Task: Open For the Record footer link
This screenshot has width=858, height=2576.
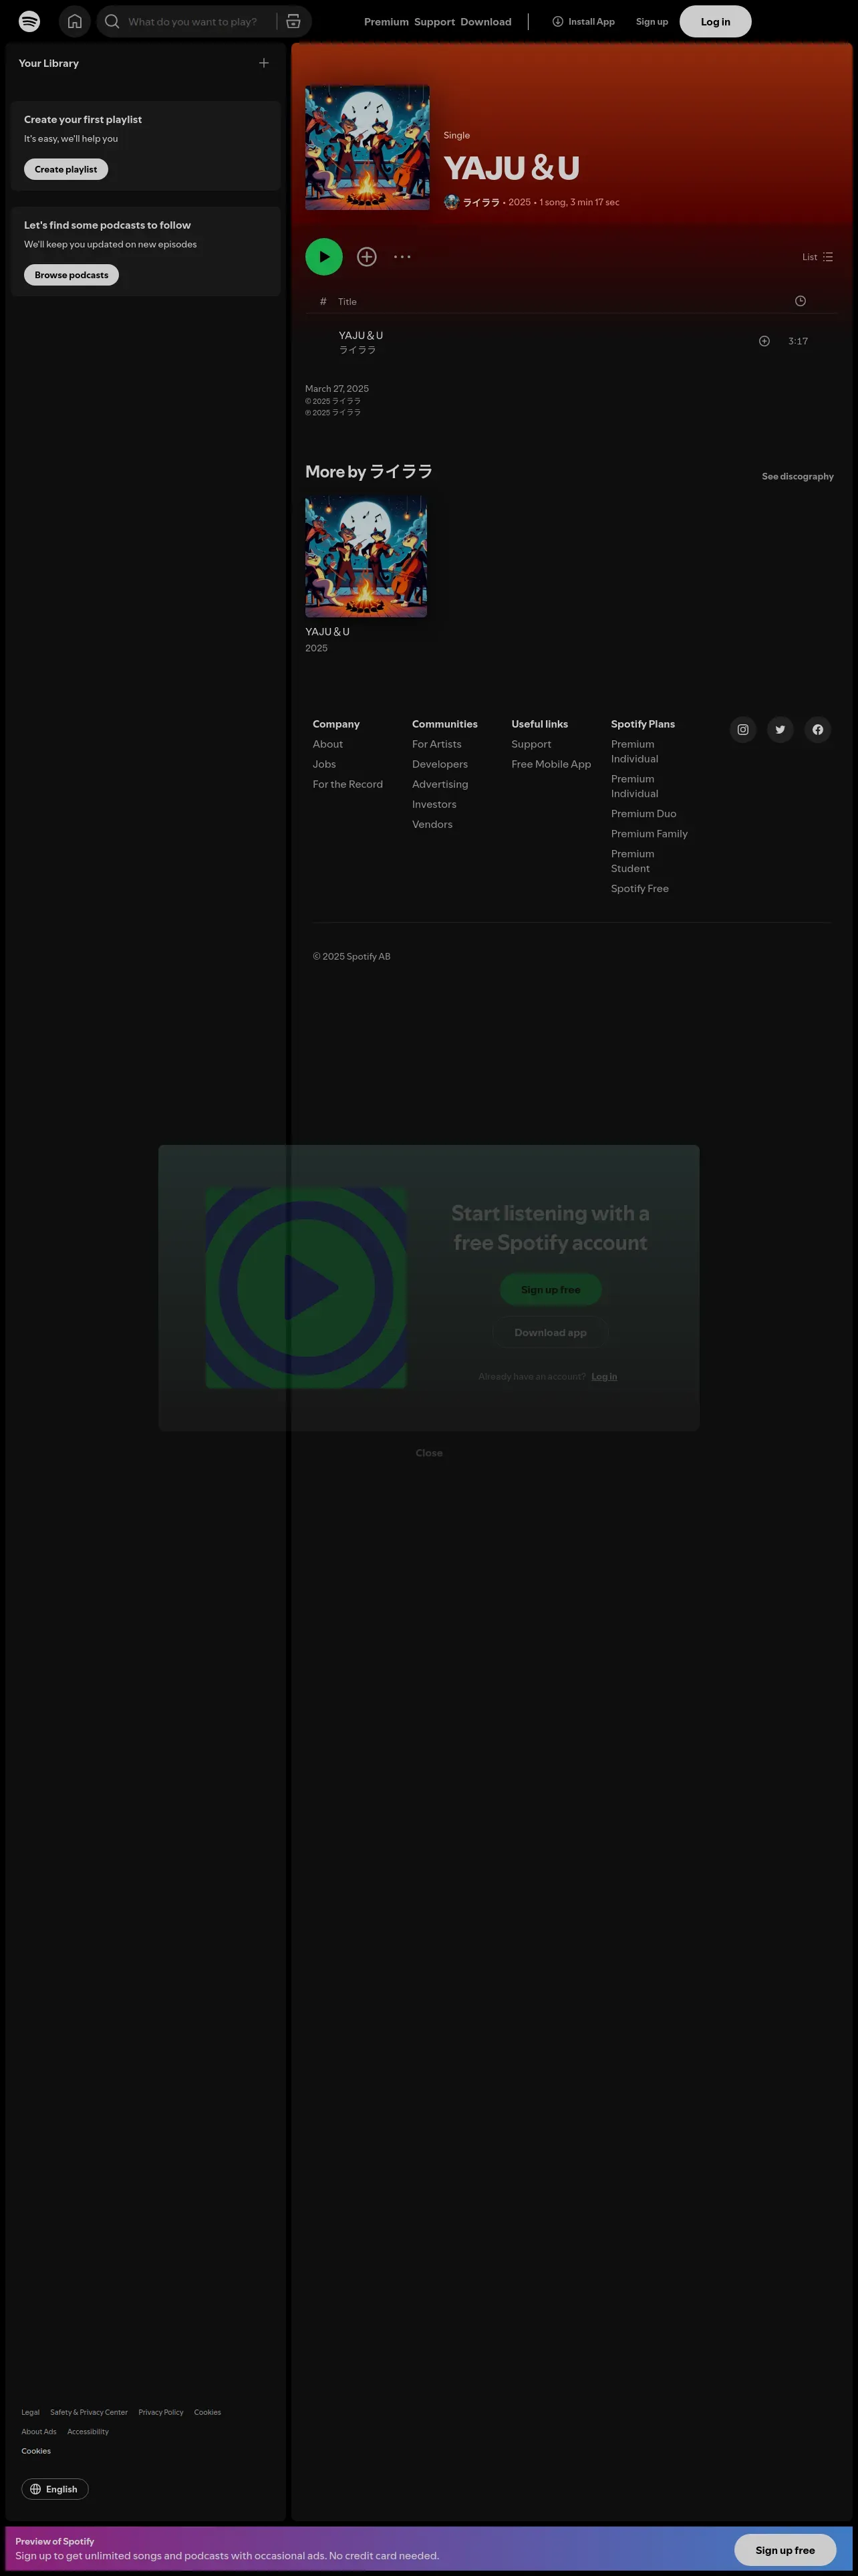Action: [347, 784]
